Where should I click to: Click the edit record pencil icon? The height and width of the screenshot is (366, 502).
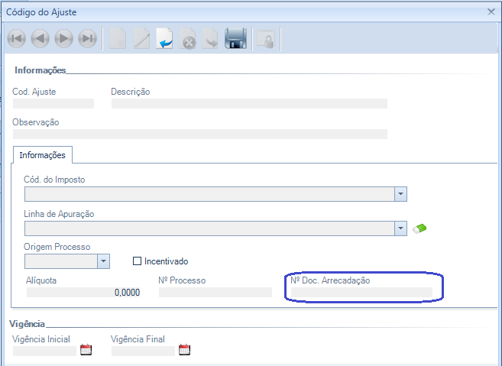(141, 39)
